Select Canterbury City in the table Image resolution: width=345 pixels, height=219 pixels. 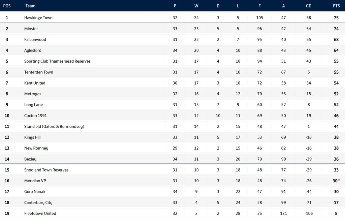[38, 202]
